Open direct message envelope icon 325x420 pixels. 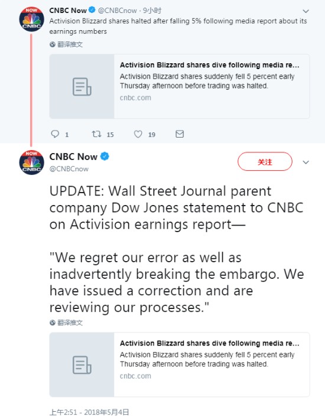(x=180, y=134)
